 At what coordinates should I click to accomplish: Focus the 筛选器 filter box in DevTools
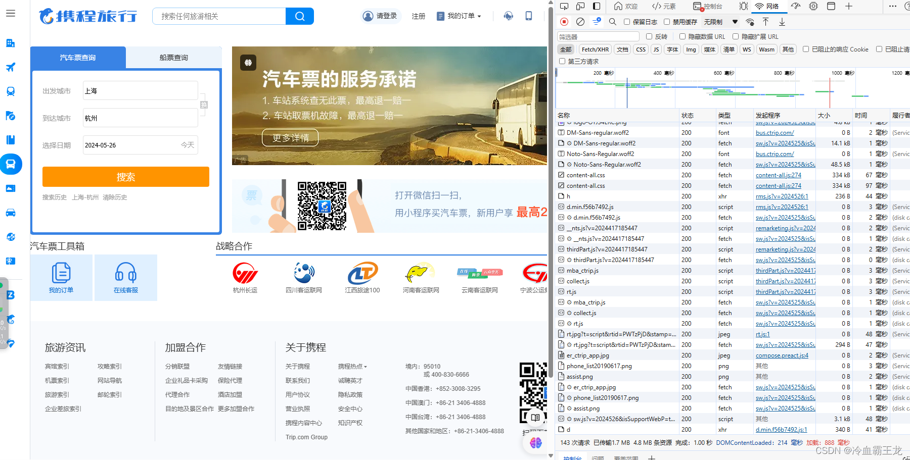[599, 36]
